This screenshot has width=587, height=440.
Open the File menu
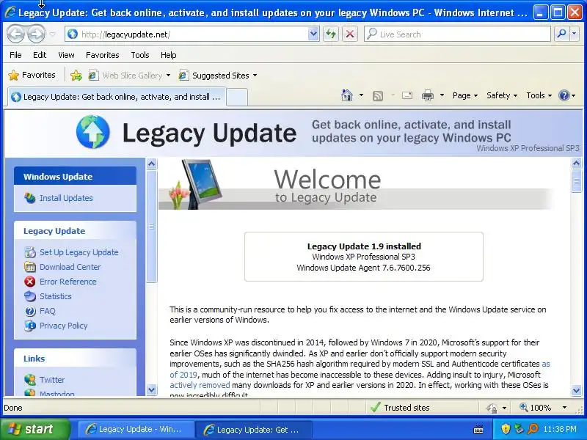15,55
